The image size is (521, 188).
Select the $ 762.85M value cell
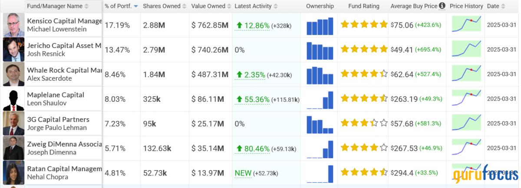coord(210,25)
